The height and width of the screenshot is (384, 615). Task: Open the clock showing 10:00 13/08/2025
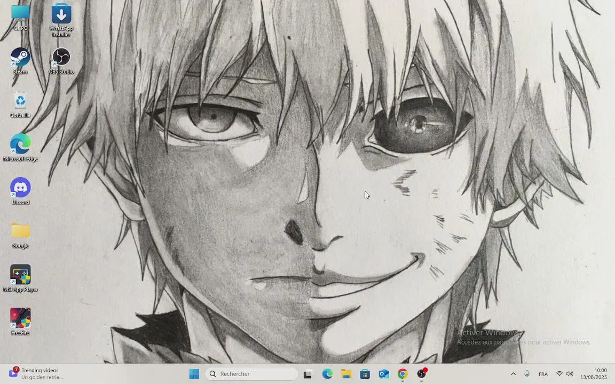point(594,374)
